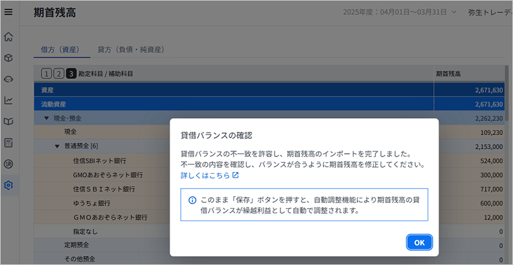Screen dimensions: 513x265
Task: Select hierarchy level 3 button
Action: (x=71, y=74)
